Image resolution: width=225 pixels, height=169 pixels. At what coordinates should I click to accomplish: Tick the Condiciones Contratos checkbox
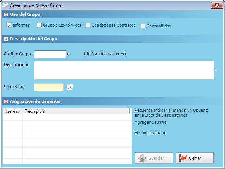88,25
